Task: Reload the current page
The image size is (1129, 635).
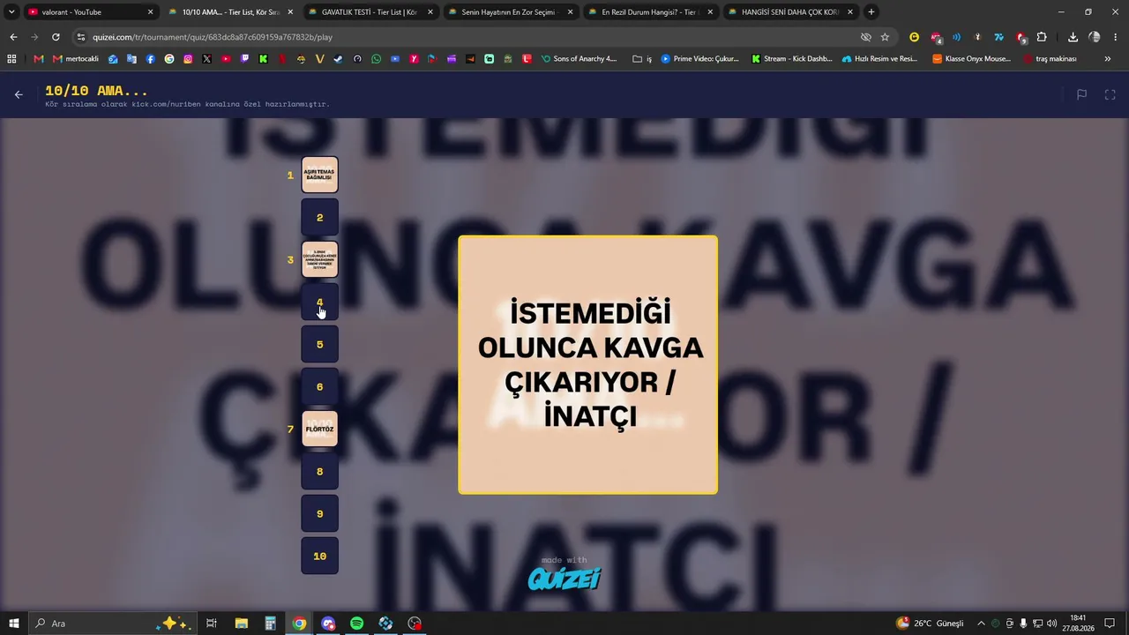Action: coord(56,37)
